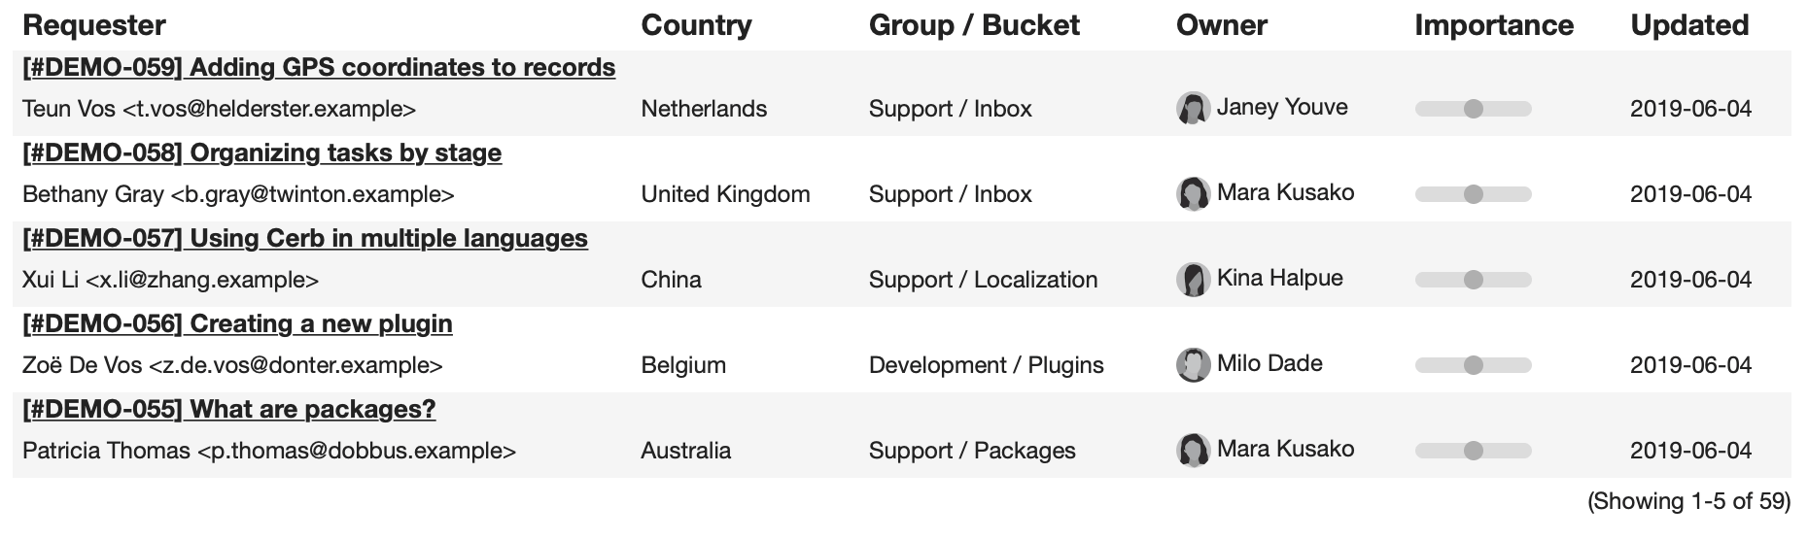Viewport: 1808px width, 540px height.
Task: Click importance slider for Zoë De Vos ticket
Action: (1473, 365)
